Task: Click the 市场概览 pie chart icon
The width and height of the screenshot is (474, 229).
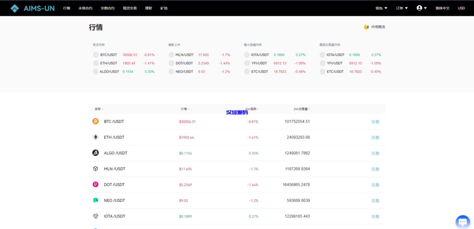Action: (366, 27)
